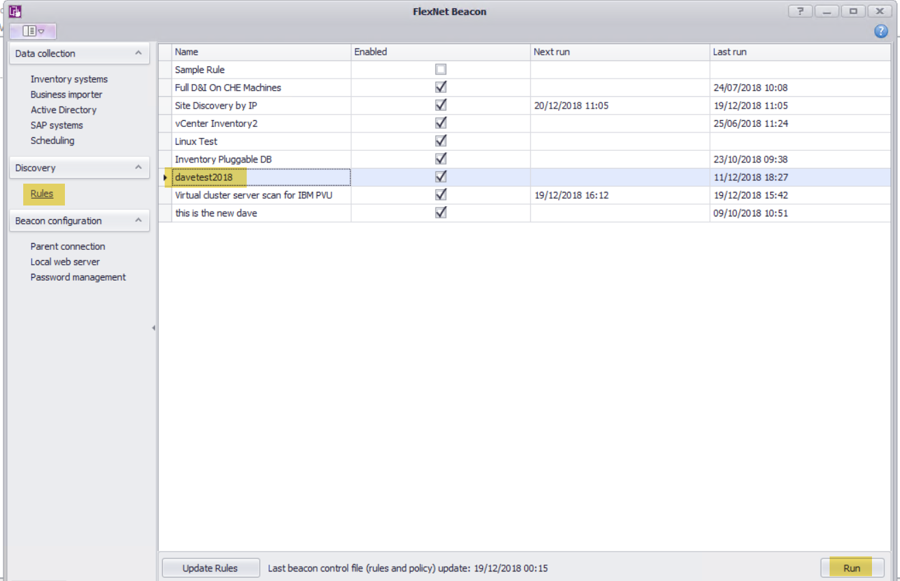Sort by Last run column header
900x581 pixels.
[x=800, y=52]
